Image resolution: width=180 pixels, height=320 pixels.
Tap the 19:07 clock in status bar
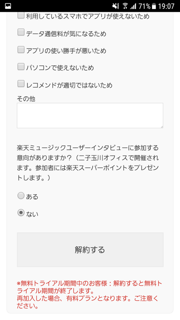(166, 6)
